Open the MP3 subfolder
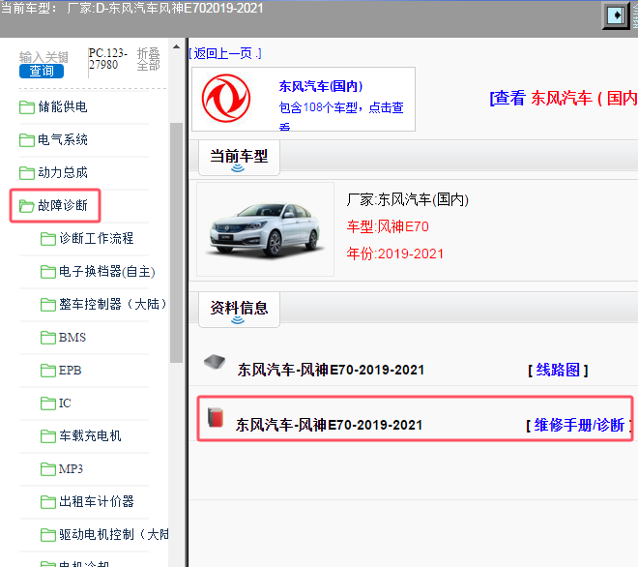 coord(71,469)
